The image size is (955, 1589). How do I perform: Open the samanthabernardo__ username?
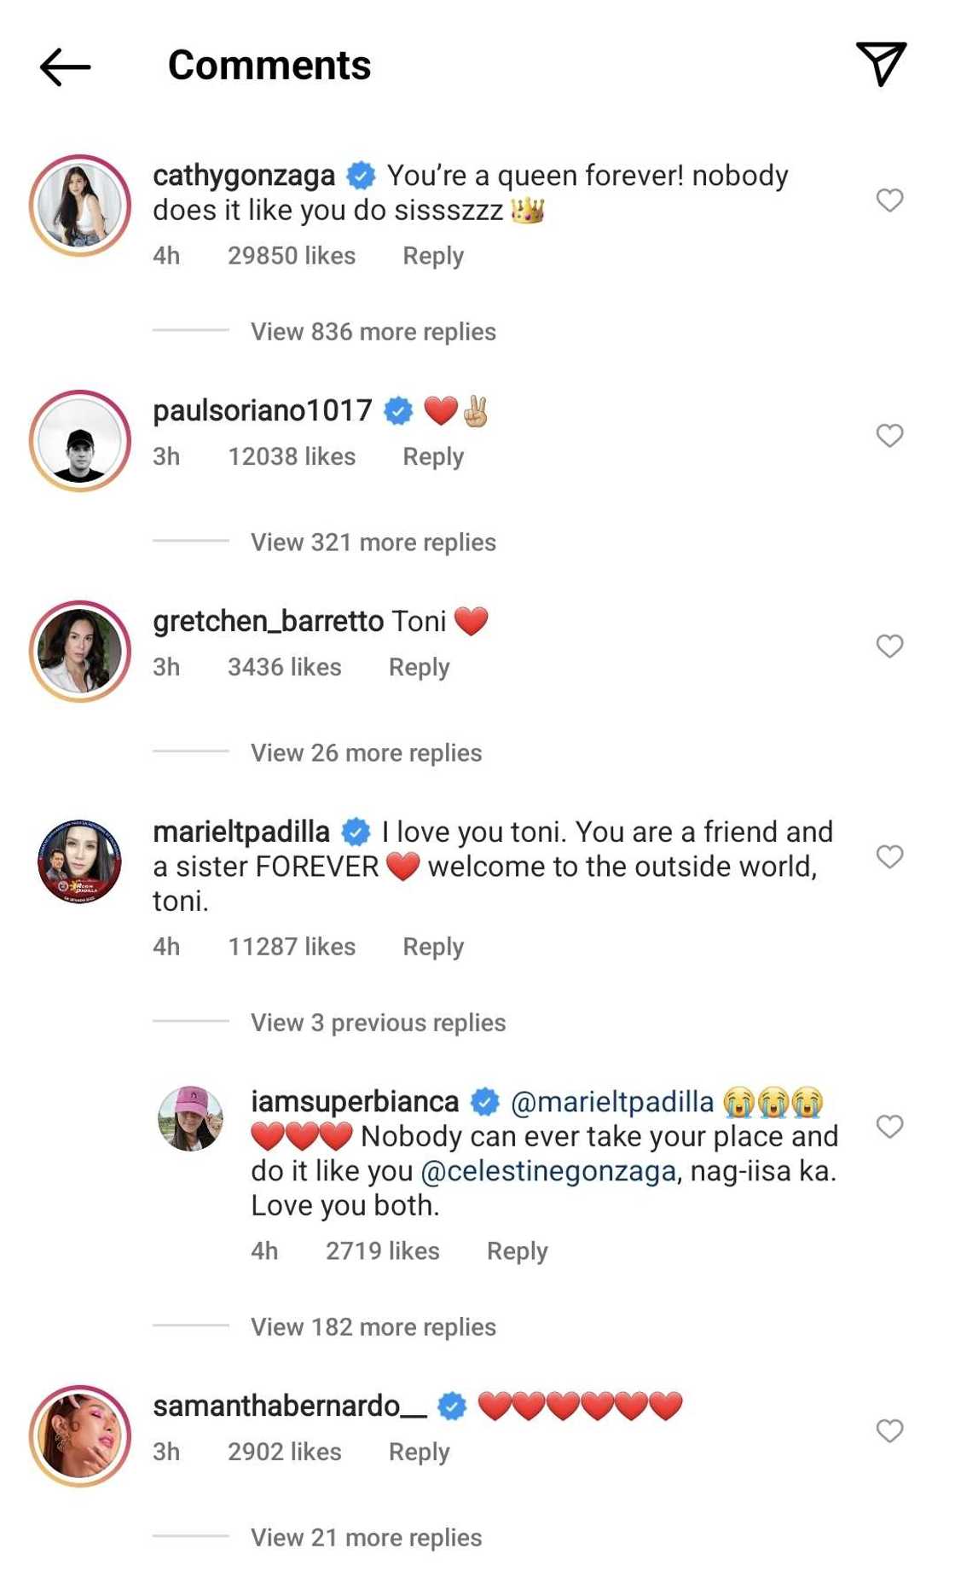(x=290, y=1406)
